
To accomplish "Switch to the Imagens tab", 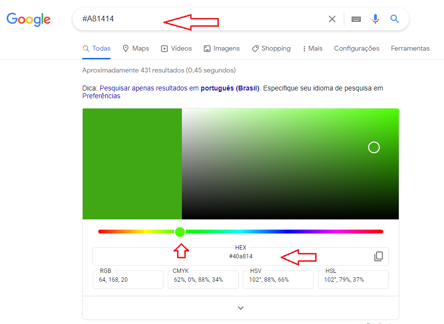I will (x=221, y=49).
